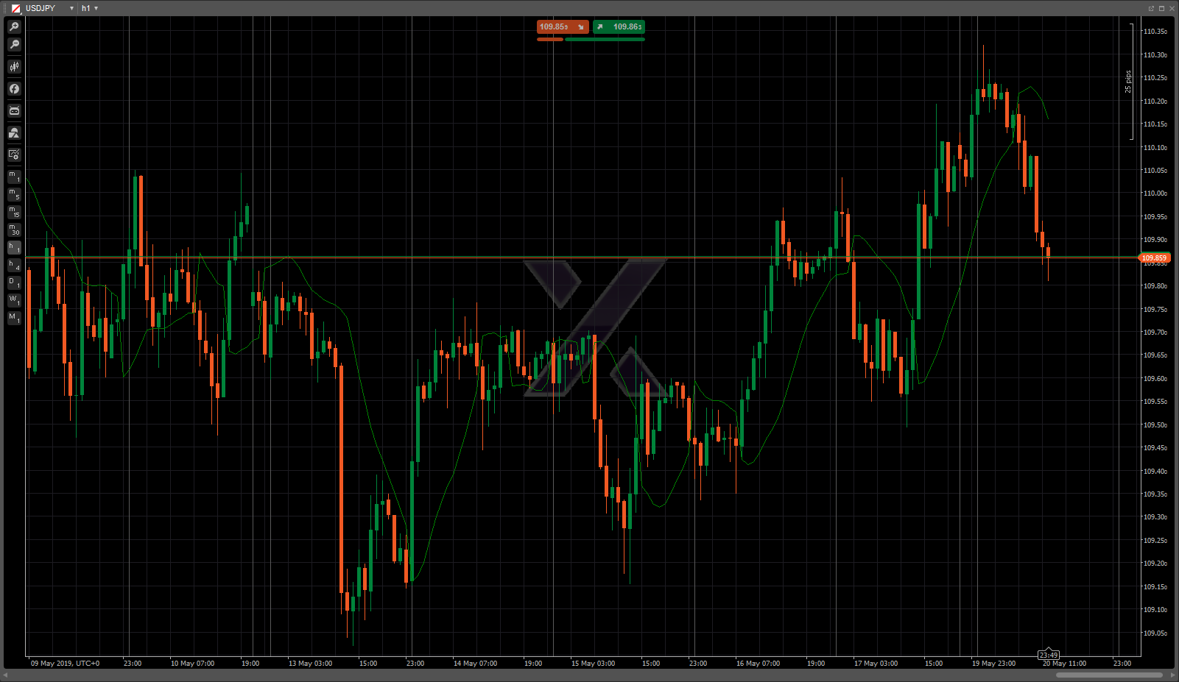Click the 20 May 11:00 time label
1179x682 pixels.
click(1064, 664)
